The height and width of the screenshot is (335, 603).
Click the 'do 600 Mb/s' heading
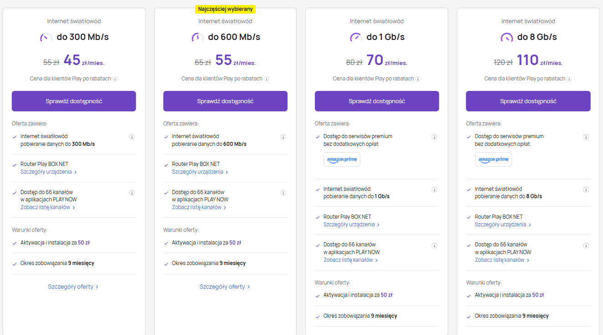pyautogui.click(x=234, y=37)
